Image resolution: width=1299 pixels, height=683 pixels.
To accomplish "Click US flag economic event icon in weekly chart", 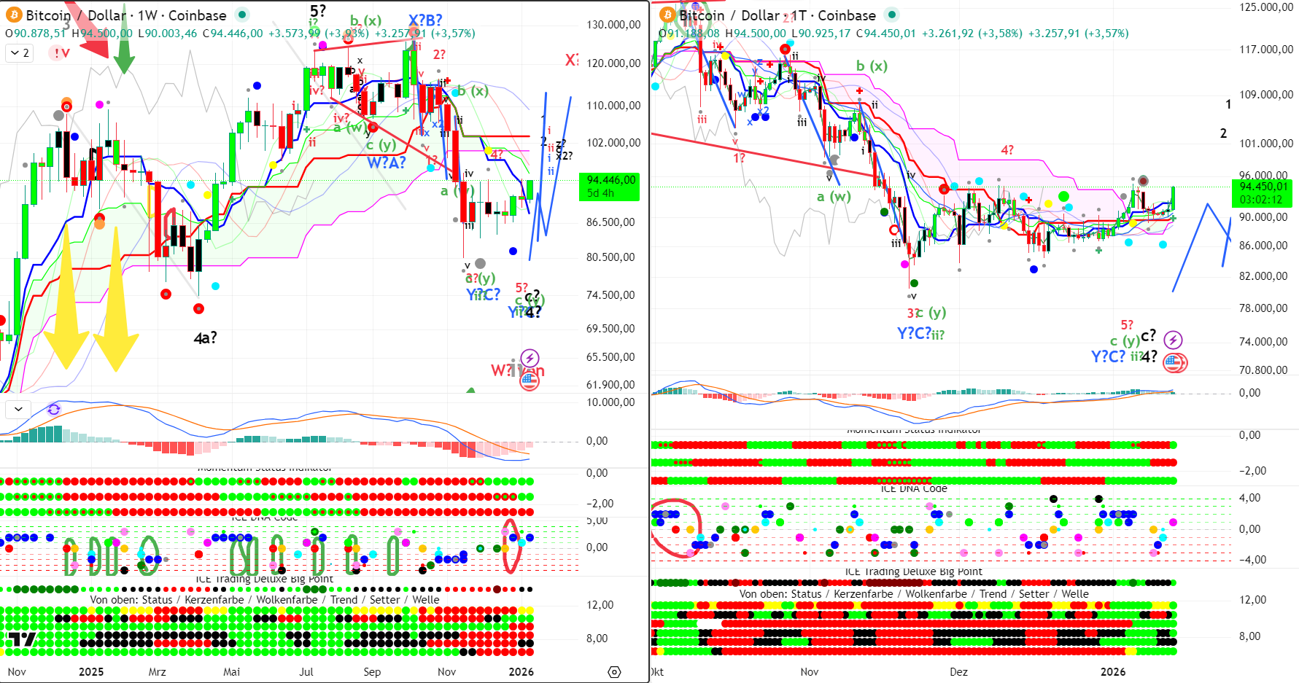I will click(530, 379).
